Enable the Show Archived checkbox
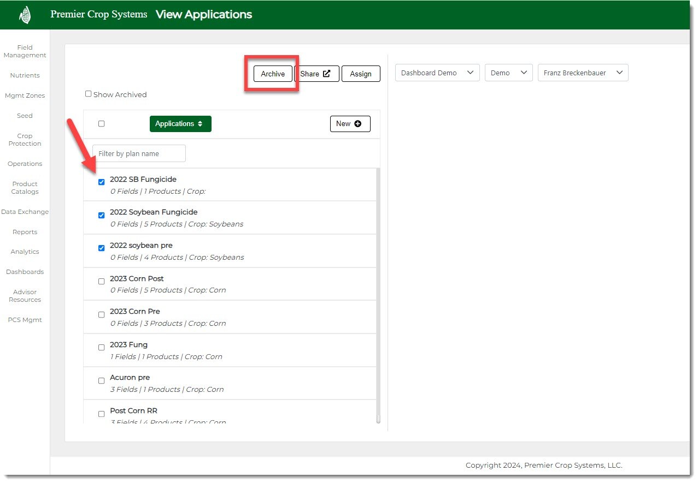 [x=89, y=94]
